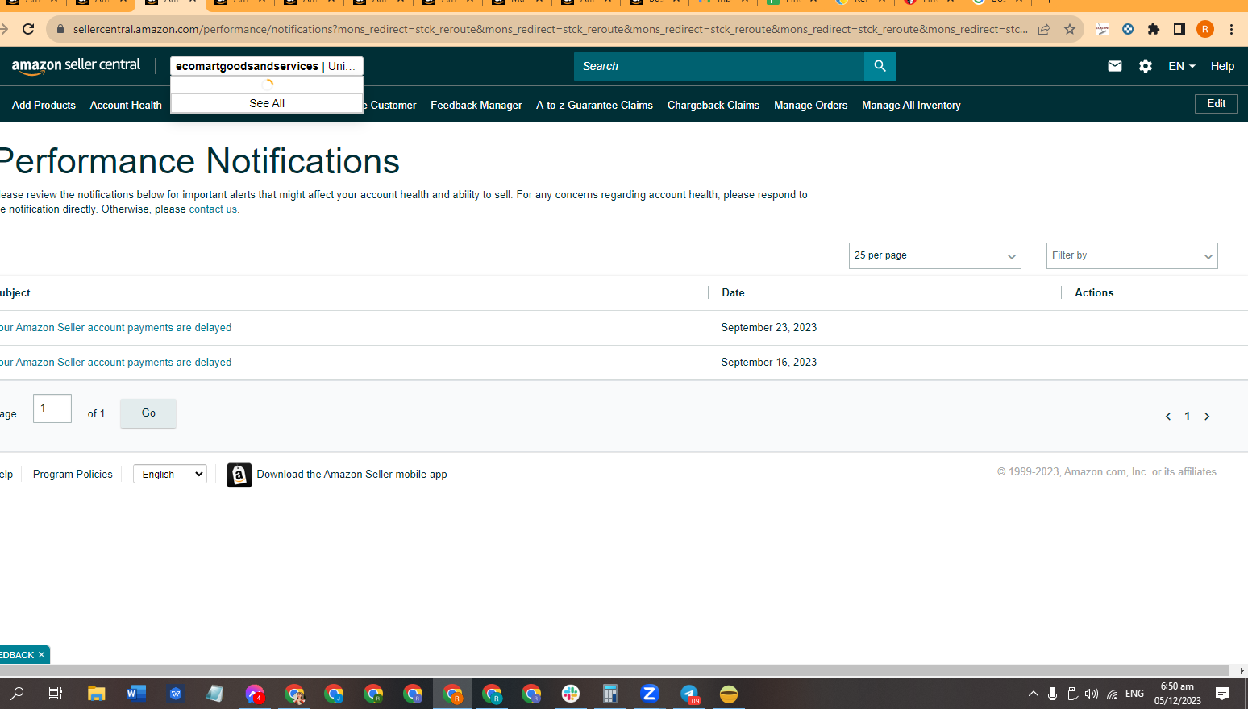Go to Amazon Seller Central home logo
Image resolution: width=1248 pixels, height=709 pixels.
(76, 66)
